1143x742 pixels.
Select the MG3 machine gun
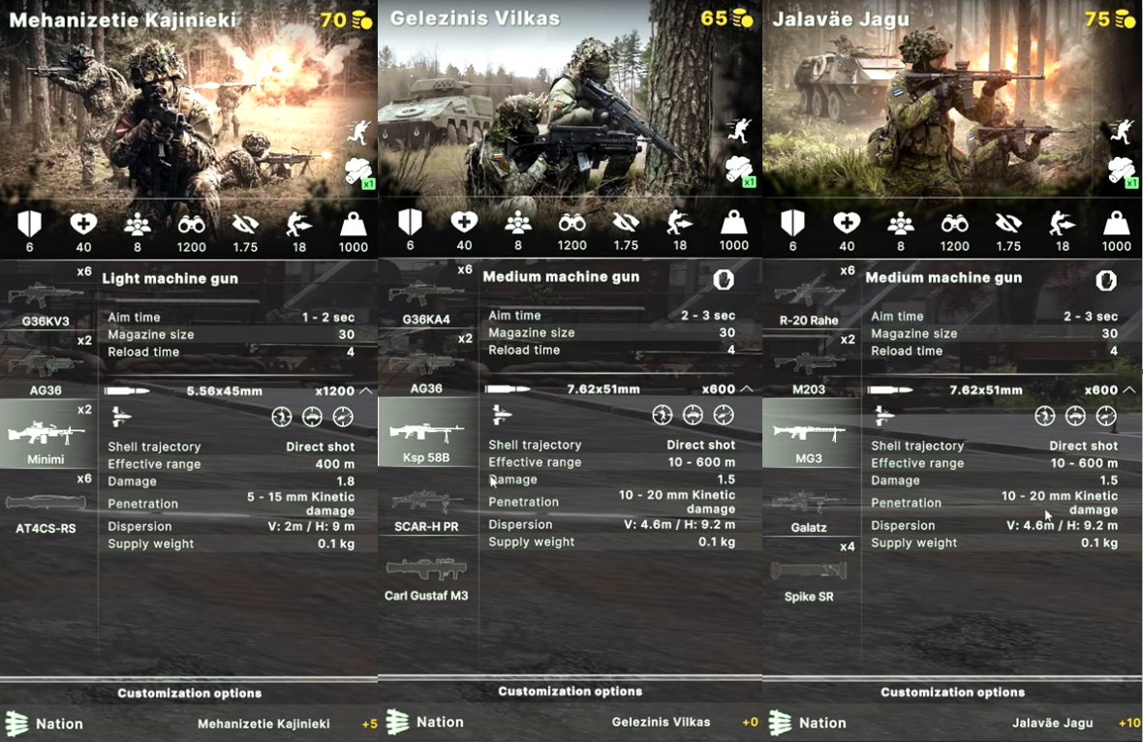point(812,433)
